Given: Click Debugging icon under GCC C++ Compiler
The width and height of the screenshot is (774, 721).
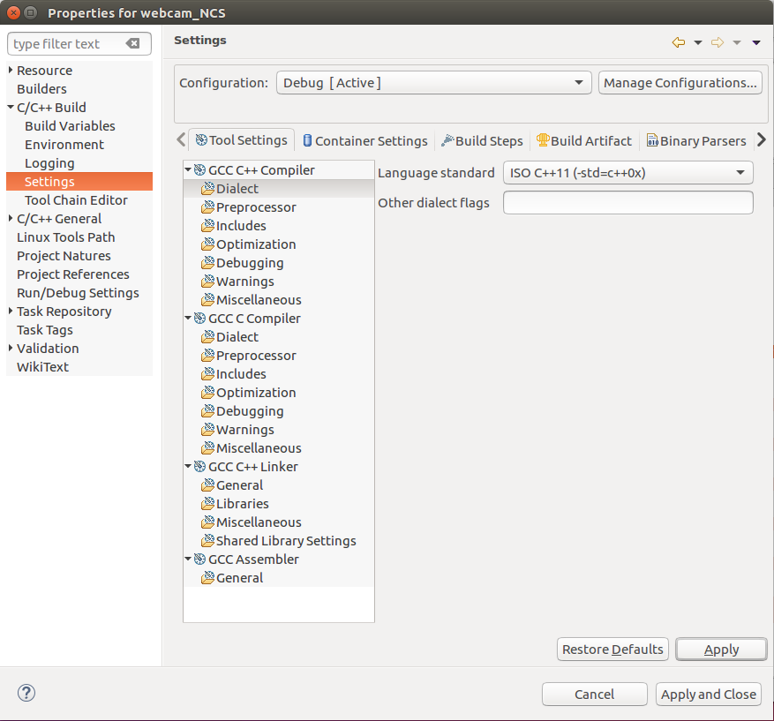Looking at the screenshot, I should (207, 262).
